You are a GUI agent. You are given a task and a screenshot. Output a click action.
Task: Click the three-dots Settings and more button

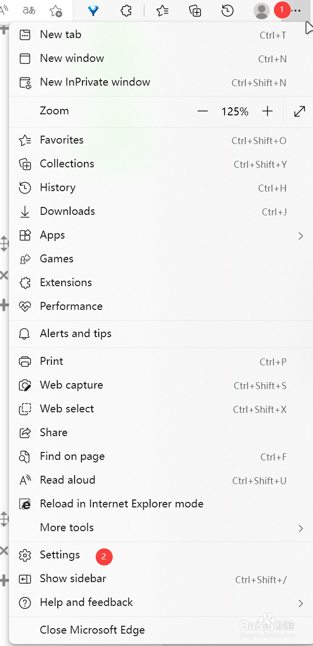(x=297, y=10)
